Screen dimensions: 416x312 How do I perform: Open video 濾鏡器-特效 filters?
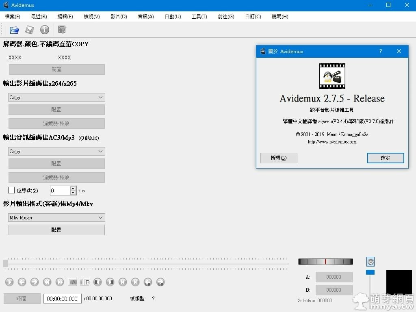tap(56, 123)
